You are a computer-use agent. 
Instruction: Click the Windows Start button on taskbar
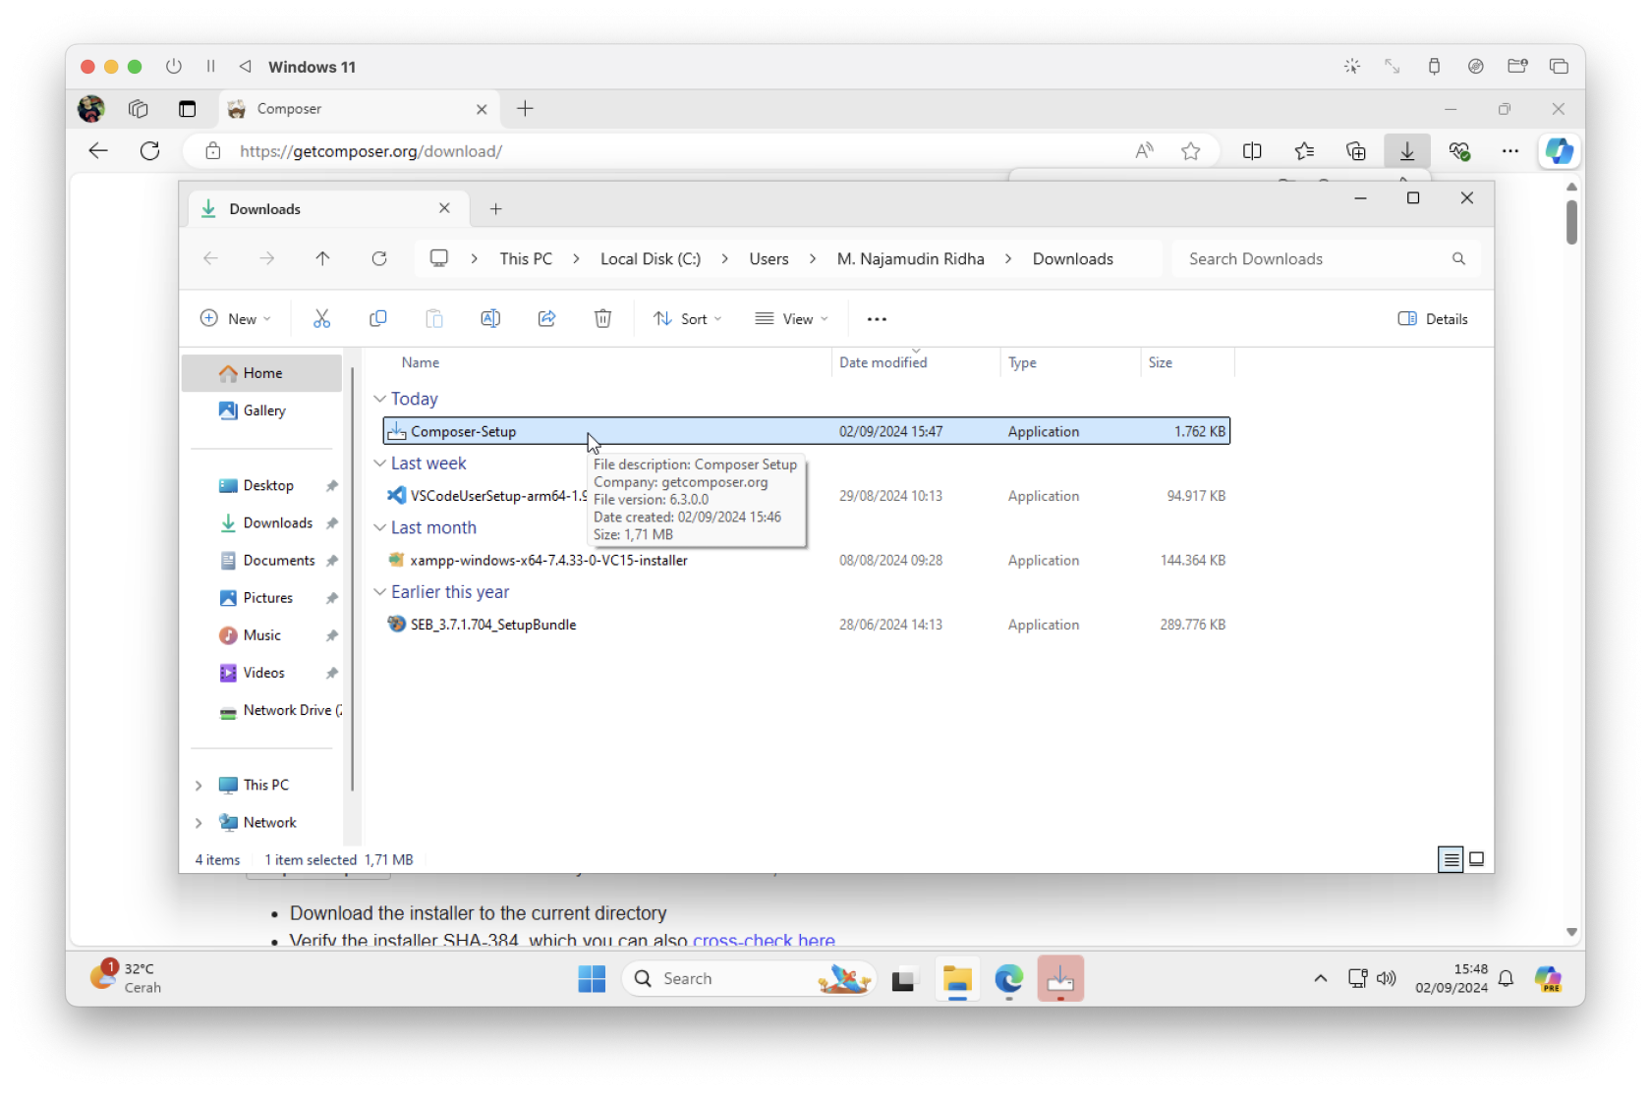[592, 979]
